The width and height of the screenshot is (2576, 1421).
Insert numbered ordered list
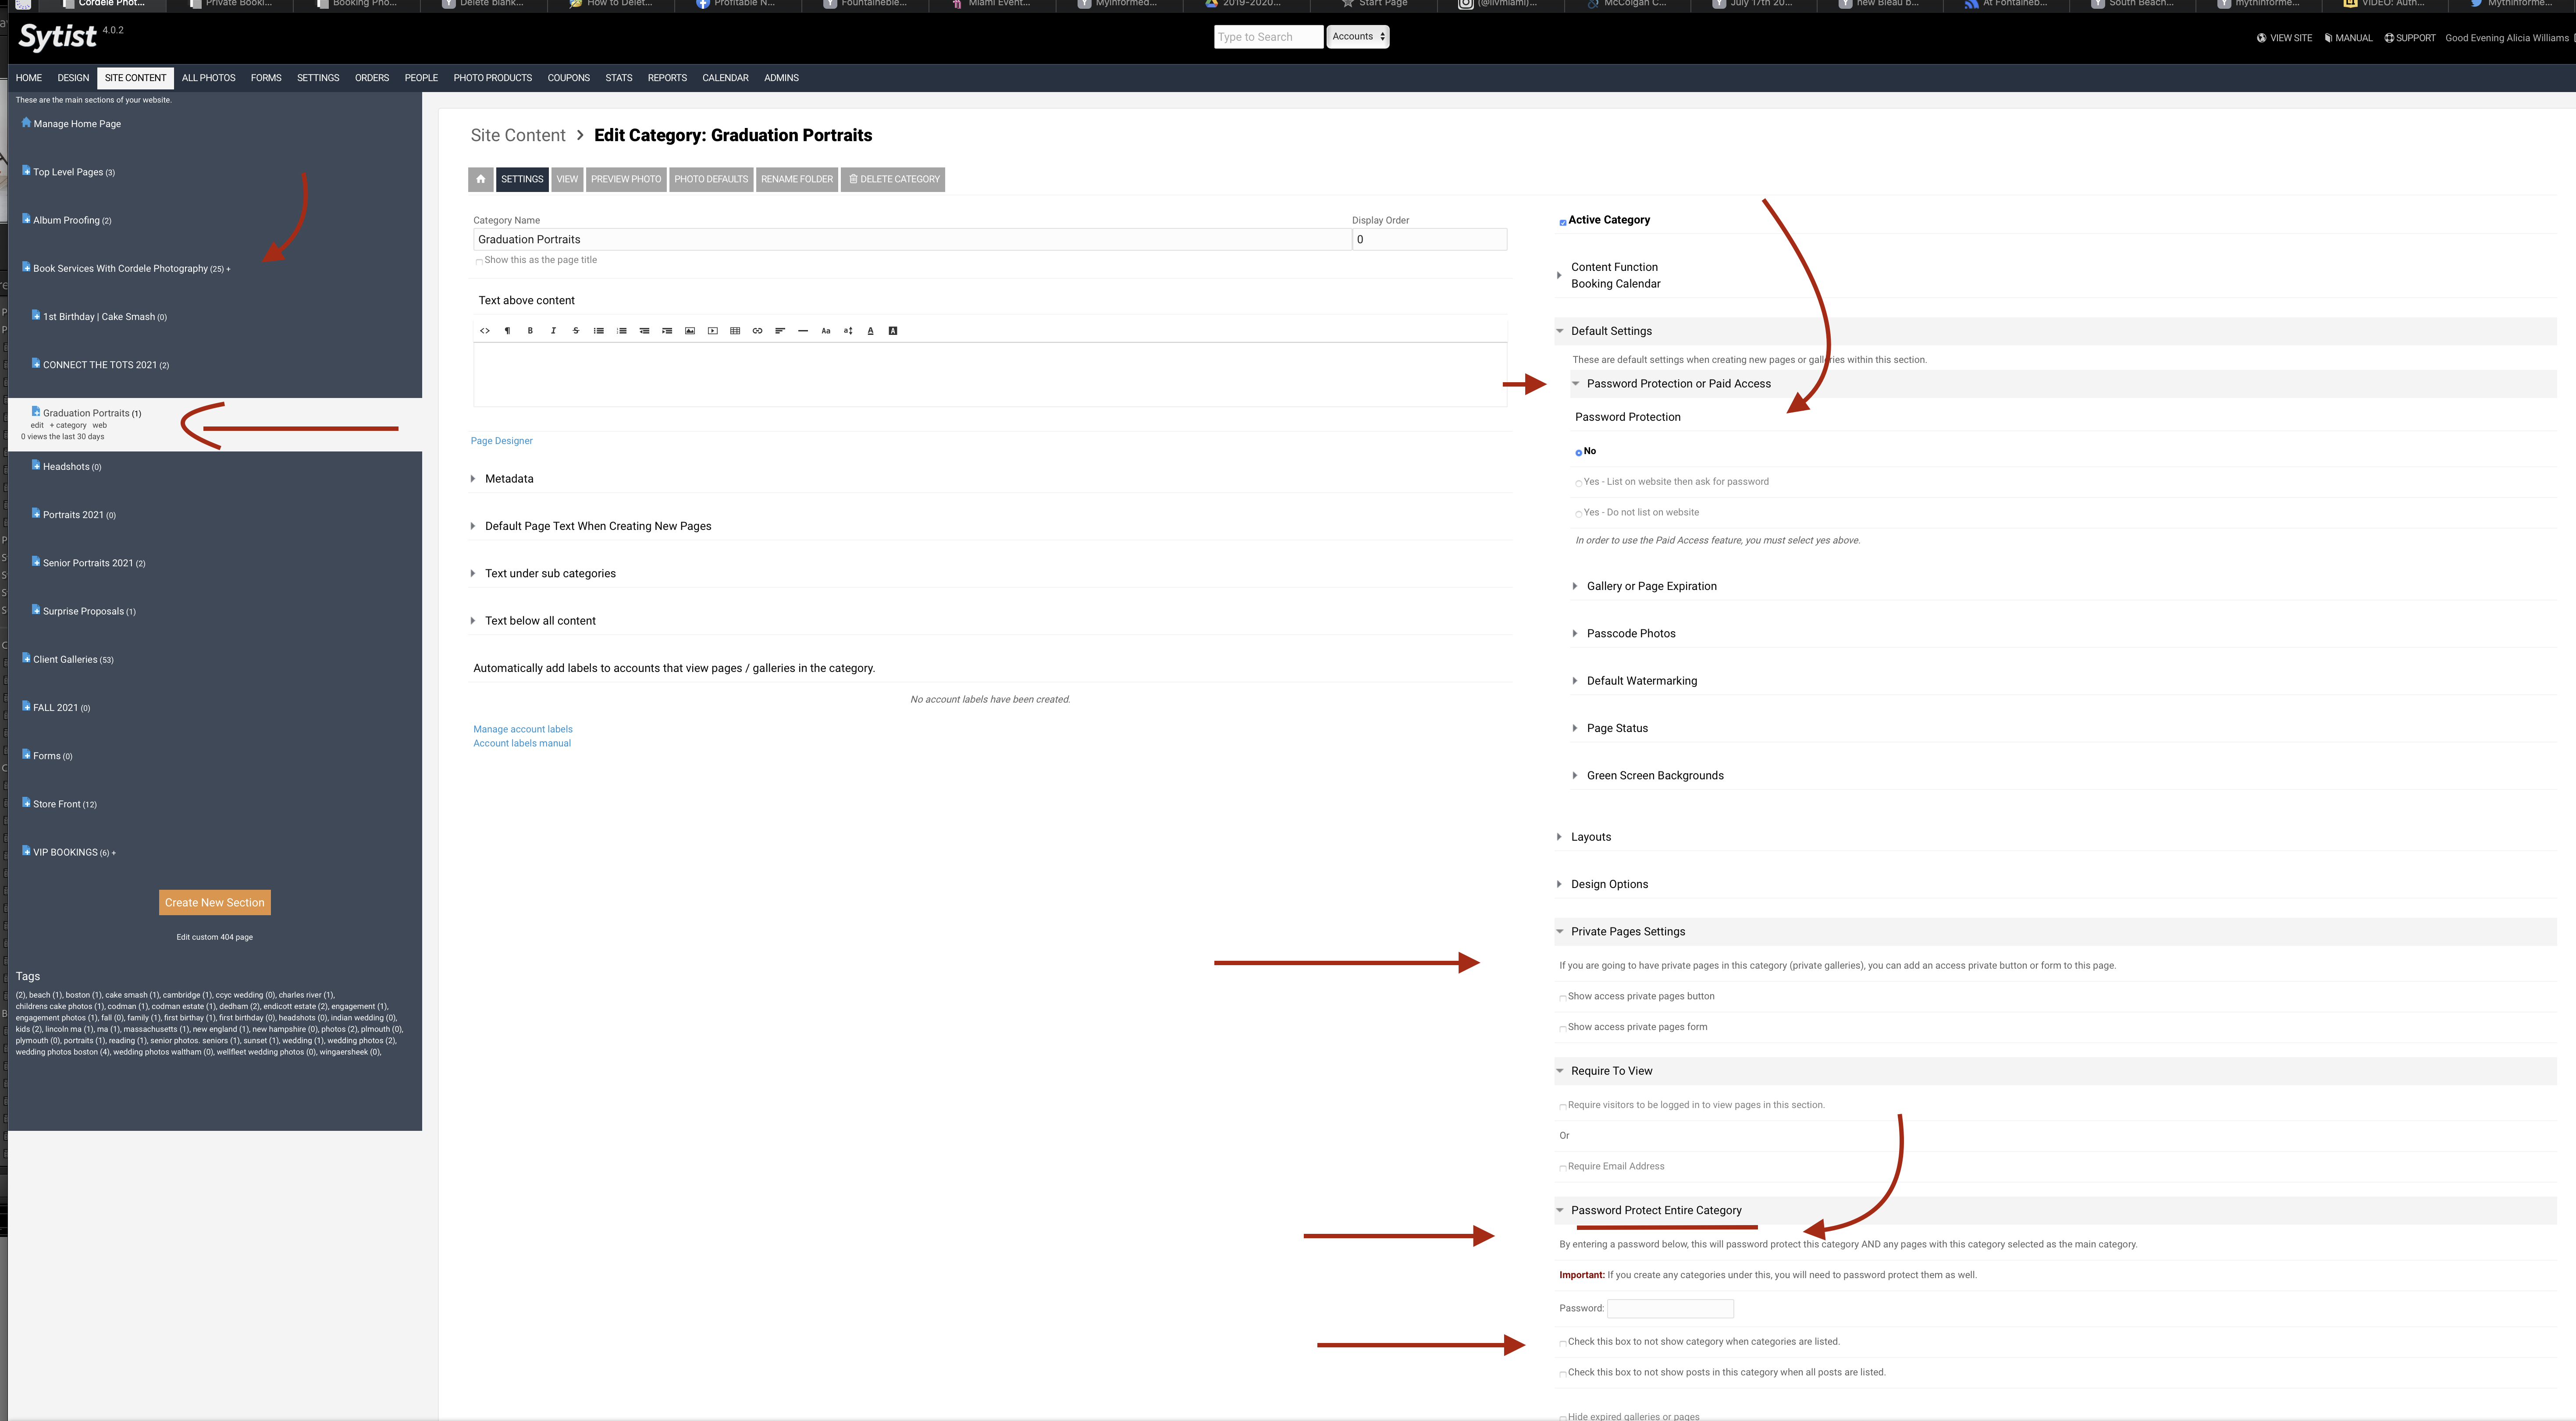(622, 331)
